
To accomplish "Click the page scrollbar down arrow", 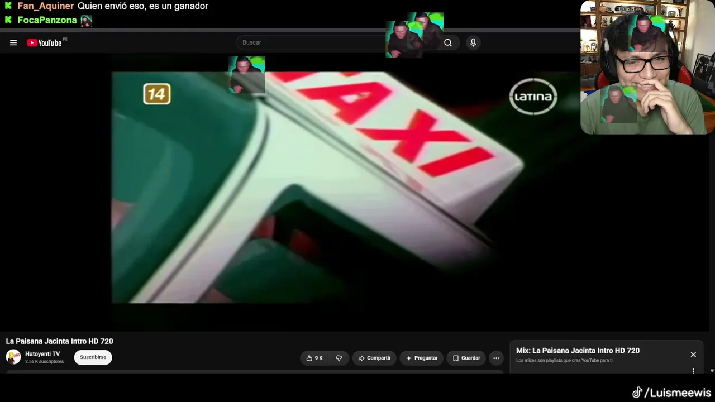I will [712, 371].
